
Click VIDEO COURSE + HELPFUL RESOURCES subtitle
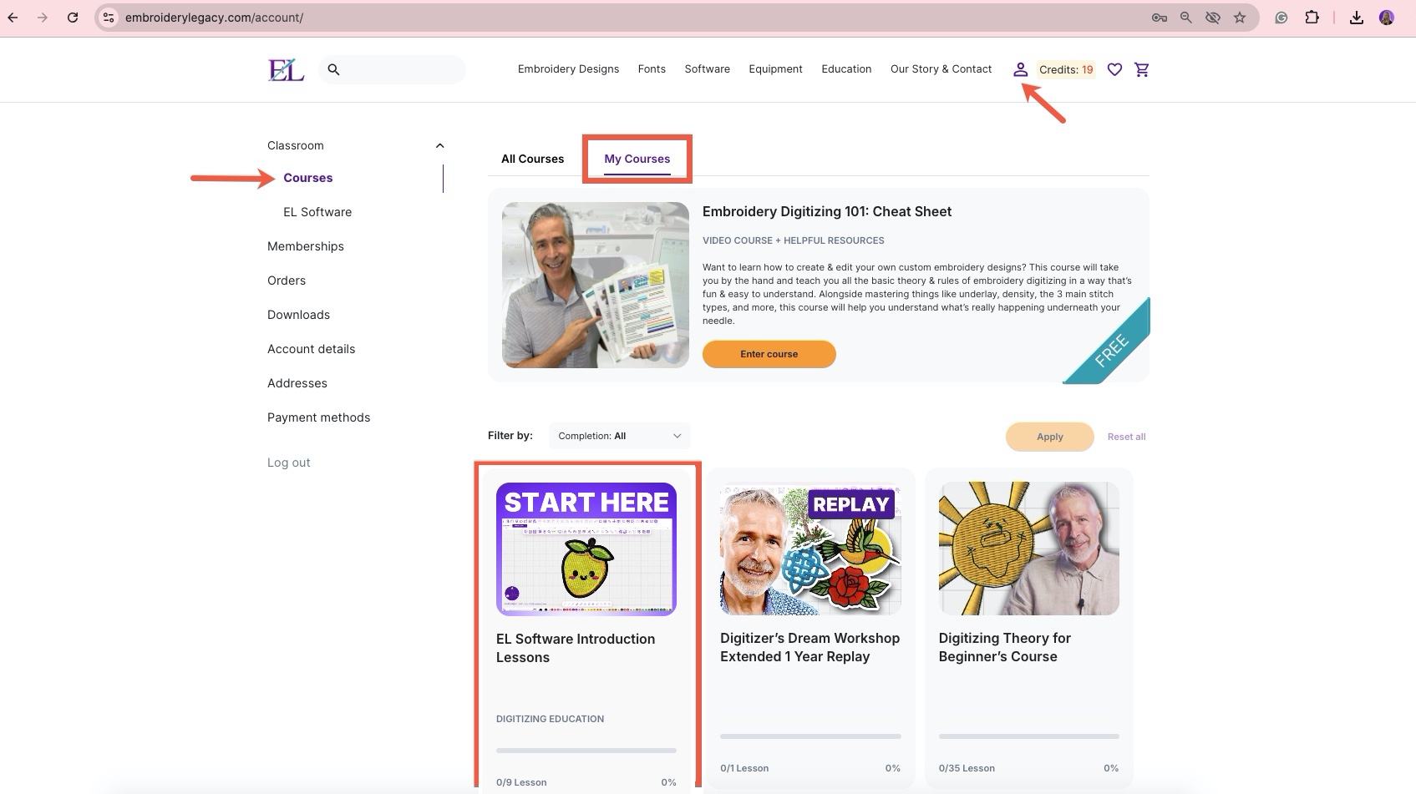(793, 240)
